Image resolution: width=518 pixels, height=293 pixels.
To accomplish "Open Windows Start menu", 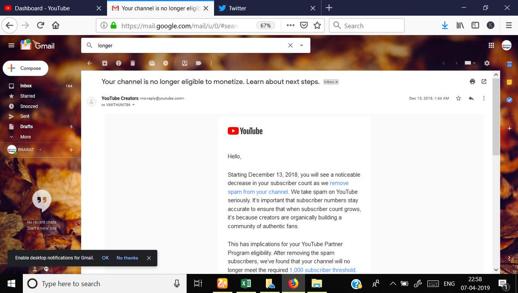I will tap(11, 283).
